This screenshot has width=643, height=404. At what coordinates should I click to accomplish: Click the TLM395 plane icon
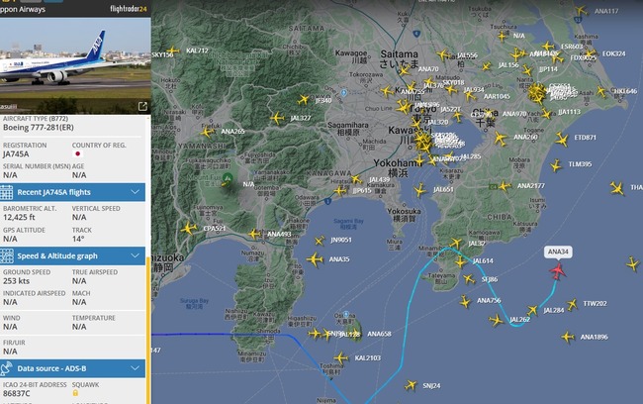point(556,166)
